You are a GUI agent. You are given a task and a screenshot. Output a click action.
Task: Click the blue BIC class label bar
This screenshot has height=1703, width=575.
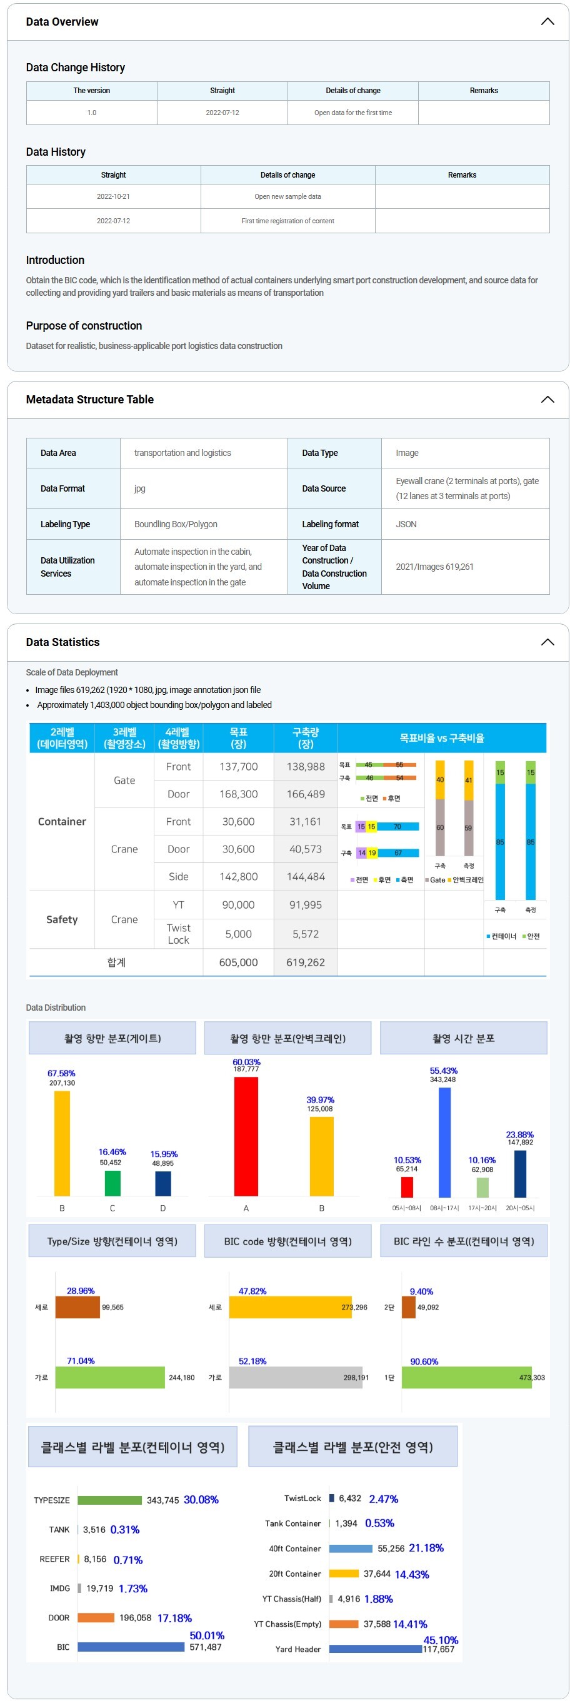tap(131, 1647)
